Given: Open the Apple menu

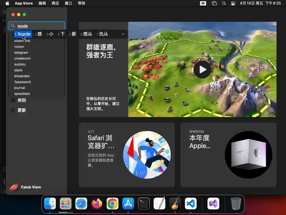Looking at the screenshot, I should pos(7,3).
